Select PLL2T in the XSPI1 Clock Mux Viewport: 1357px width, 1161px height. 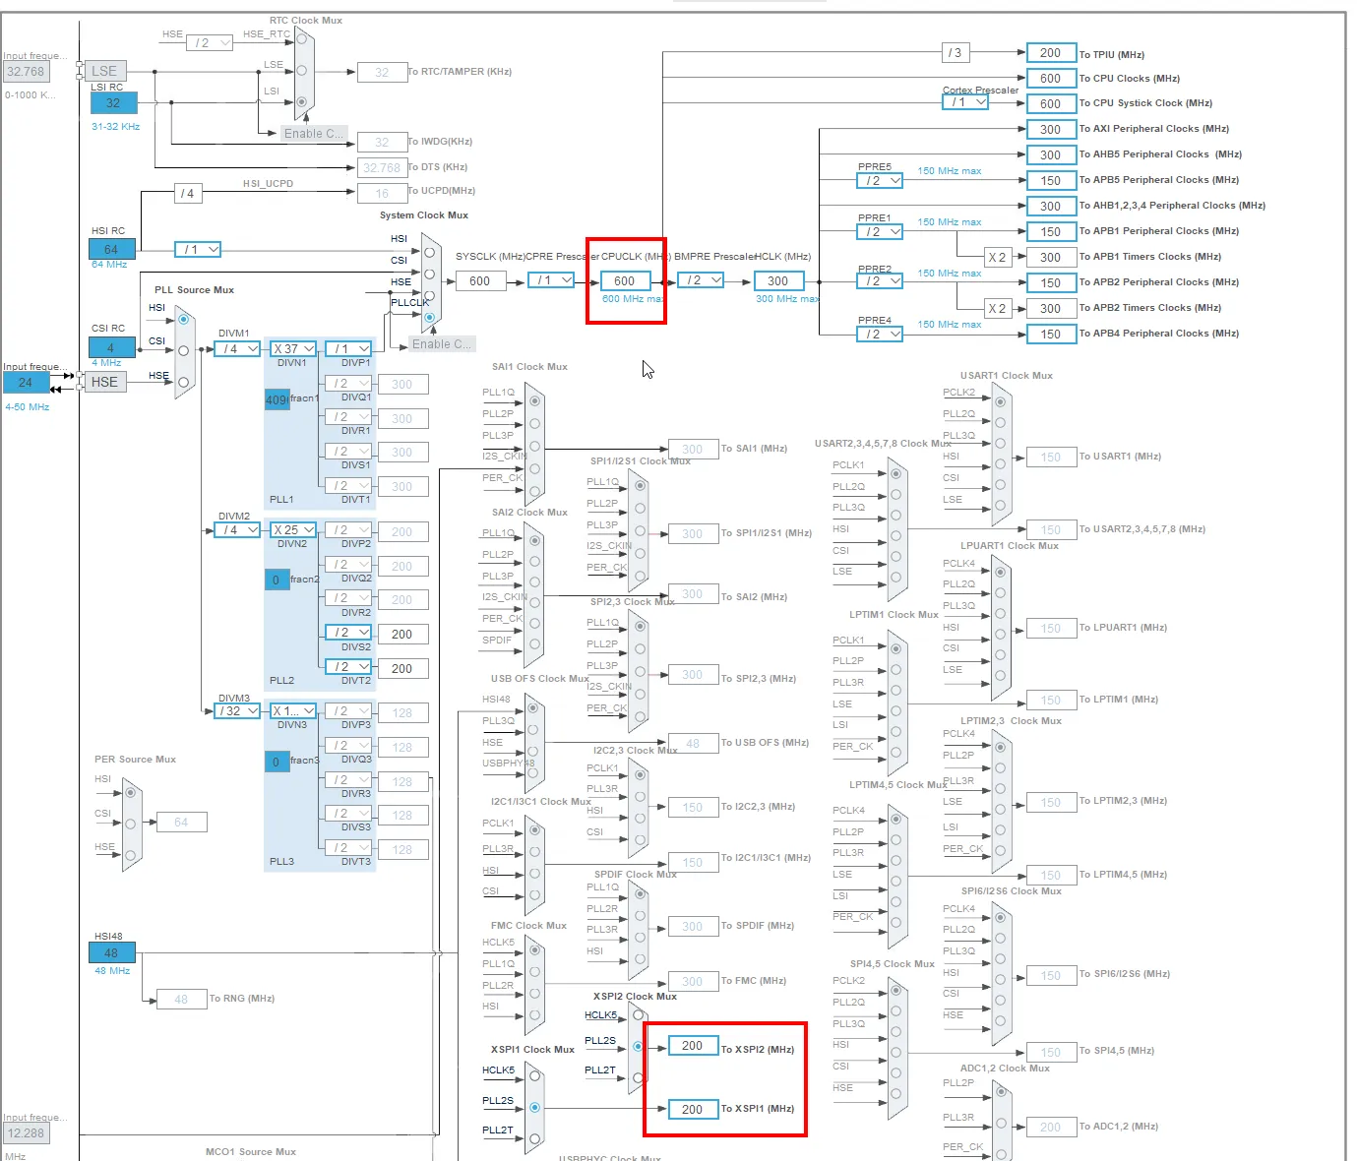click(x=534, y=1138)
